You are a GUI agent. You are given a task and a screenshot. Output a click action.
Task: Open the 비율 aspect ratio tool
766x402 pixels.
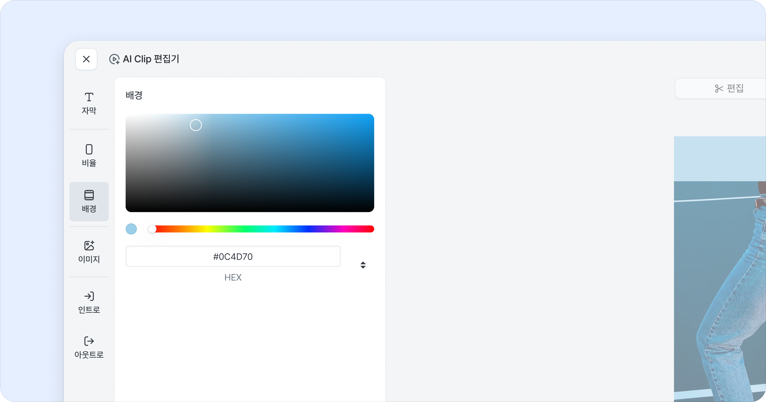click(89, 155)
